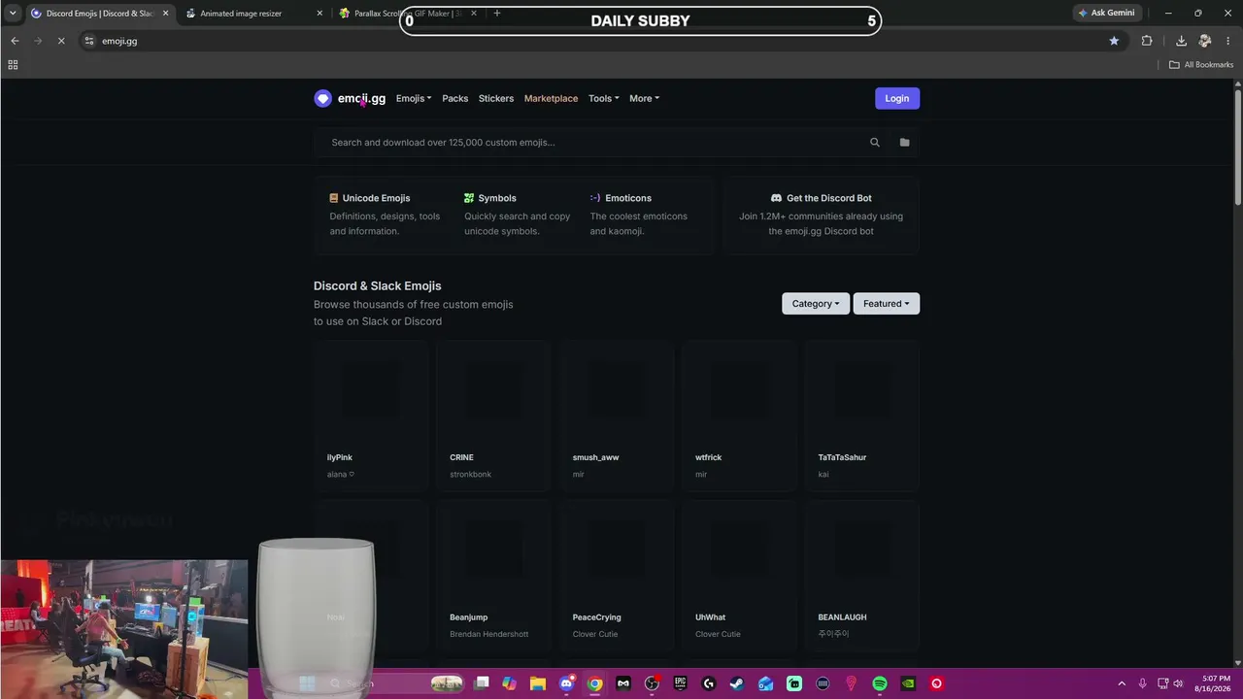This screenshot has width=1243, height=699.
Task: Click the Ask Gemini button
Action: 1106,14
